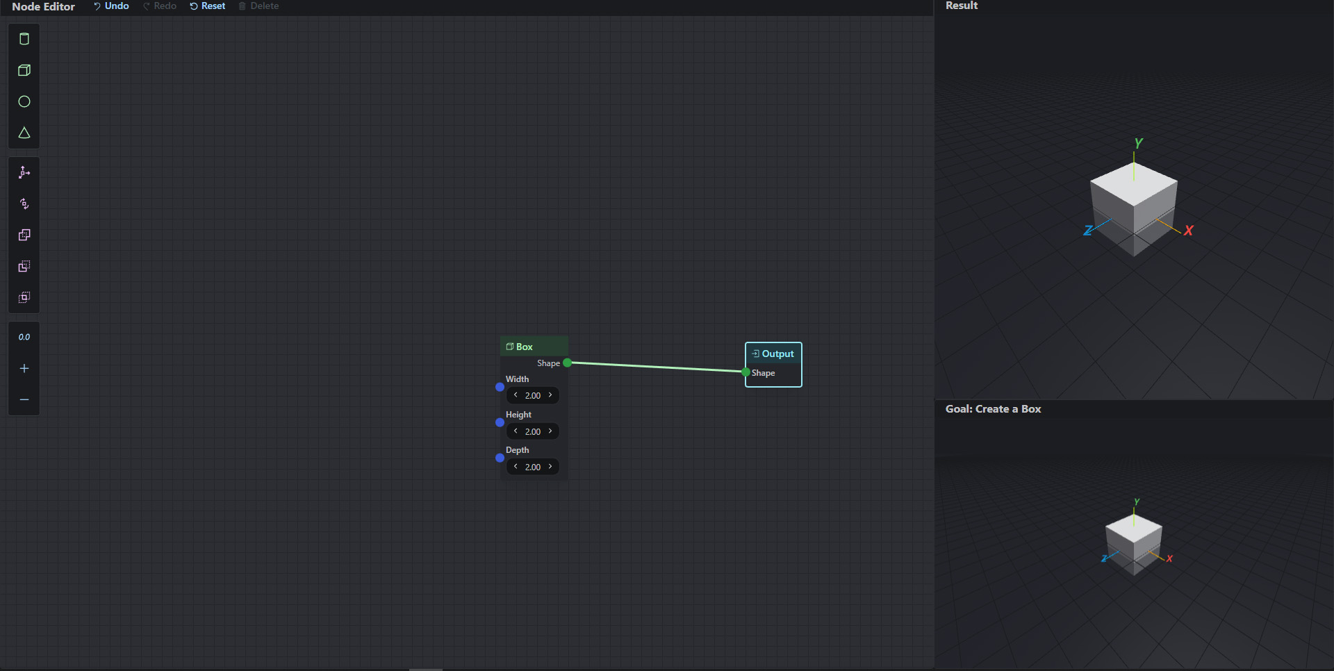Image resolution: width=1334 pixels, height=671 pixels.
Task: Add a boolean Union node
Action: click(x=24, y=235)
